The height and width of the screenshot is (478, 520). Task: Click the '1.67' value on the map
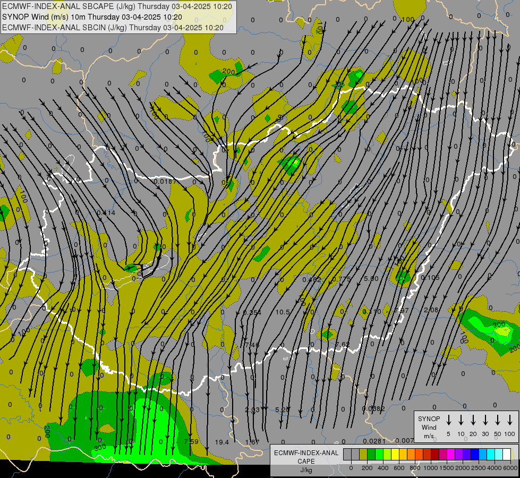[x=252, y=442]
